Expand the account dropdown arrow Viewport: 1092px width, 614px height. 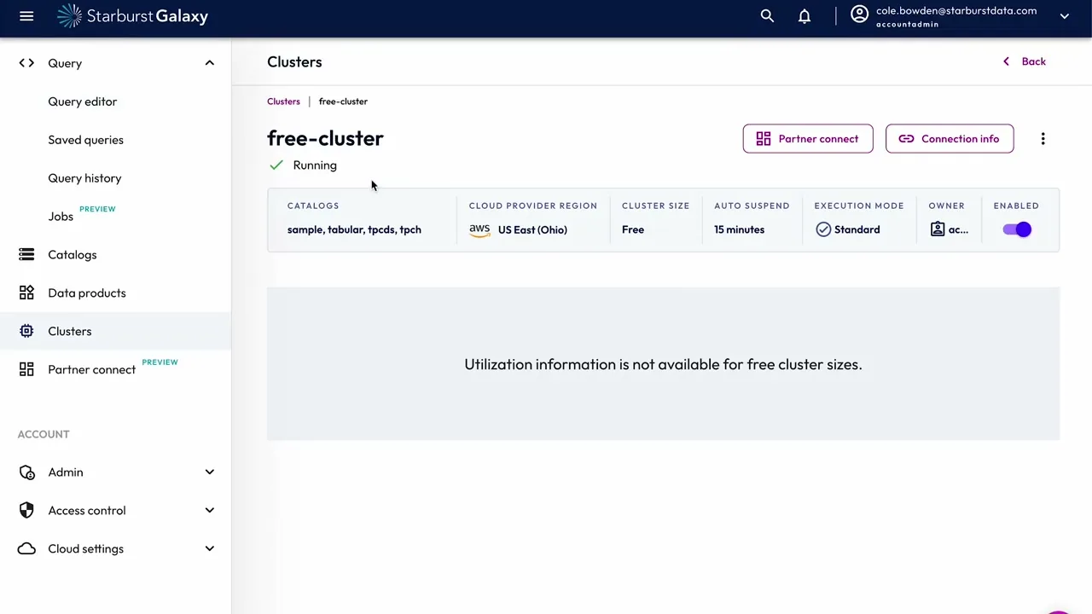click(1065, 16)
